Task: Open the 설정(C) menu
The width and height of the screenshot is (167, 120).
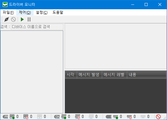Action: (42, 12)
